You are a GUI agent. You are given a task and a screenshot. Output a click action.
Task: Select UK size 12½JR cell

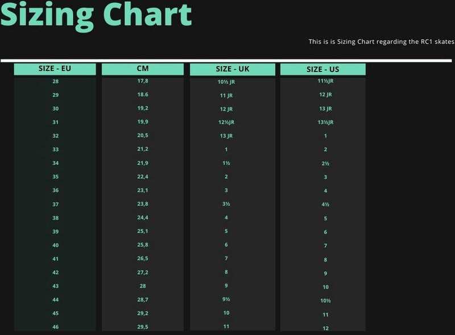226,122
